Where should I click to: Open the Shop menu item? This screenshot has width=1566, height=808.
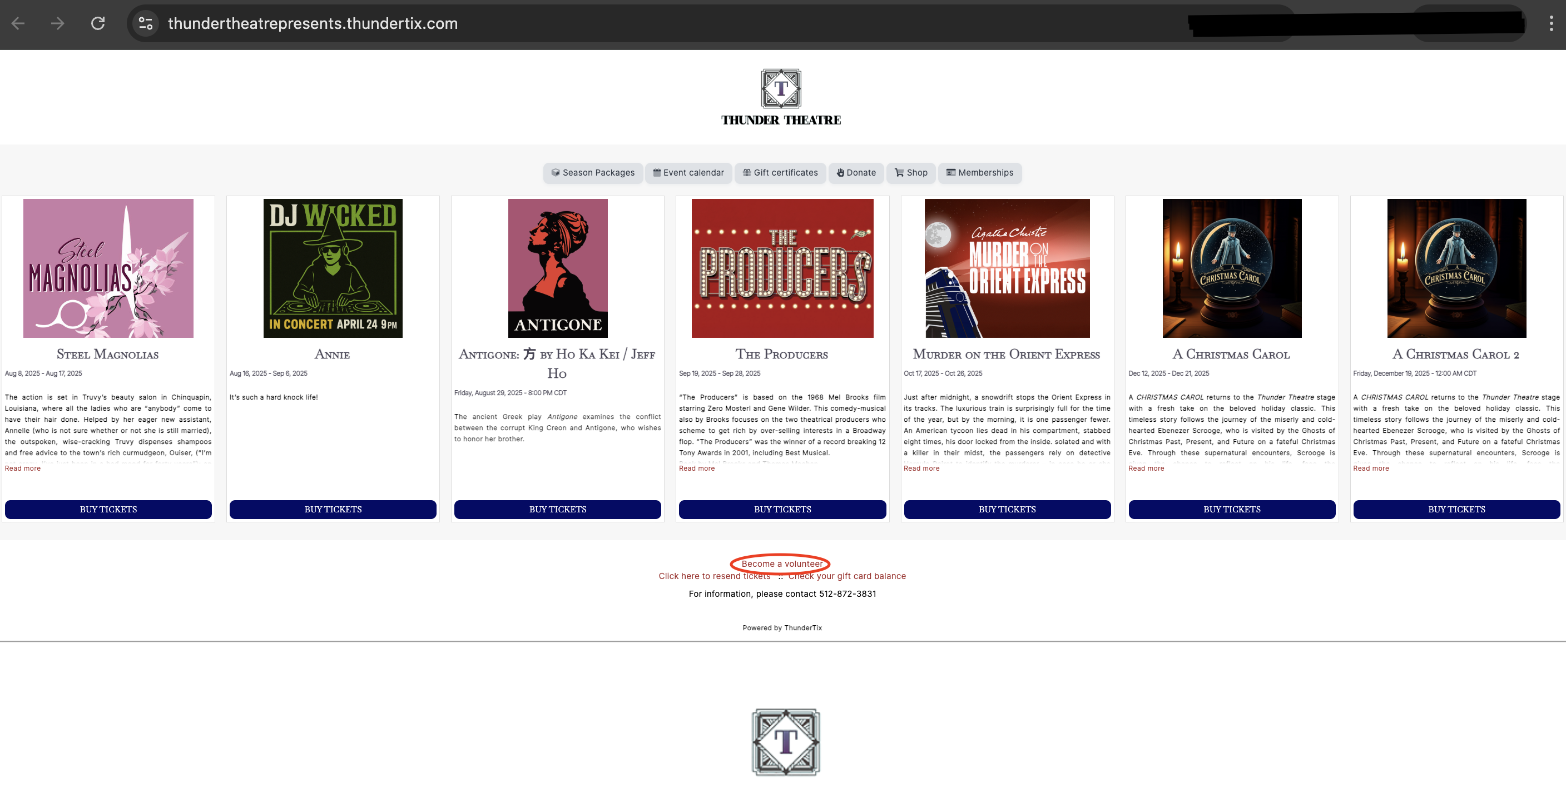[x=911, y=172]
